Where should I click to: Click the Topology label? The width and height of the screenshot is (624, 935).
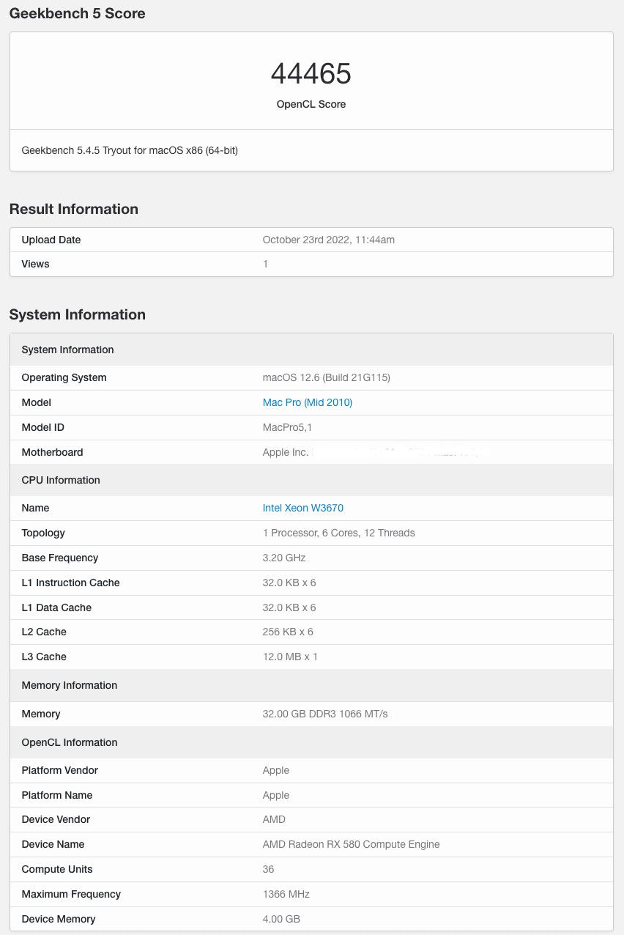coord(43,533)
